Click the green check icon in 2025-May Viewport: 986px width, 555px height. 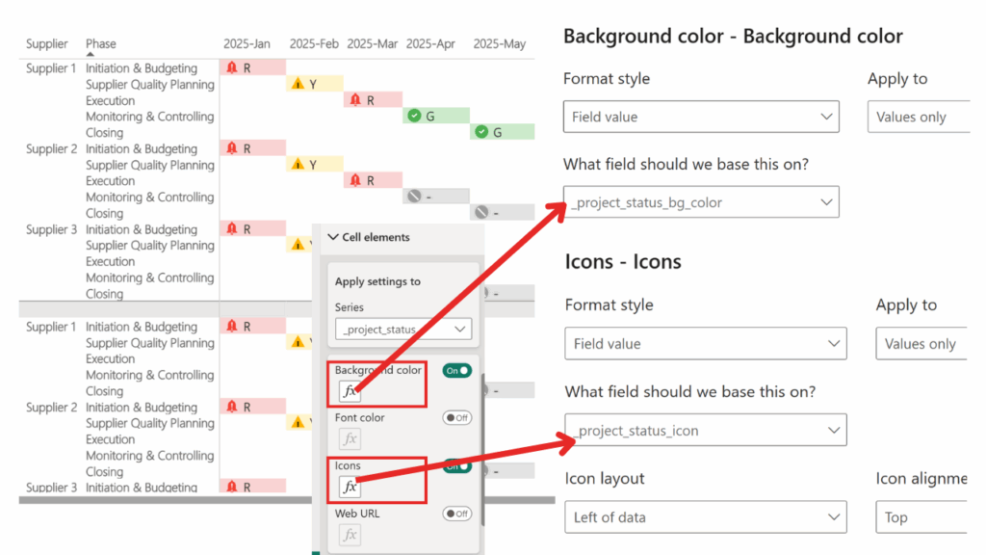click(x=482, y=132)
